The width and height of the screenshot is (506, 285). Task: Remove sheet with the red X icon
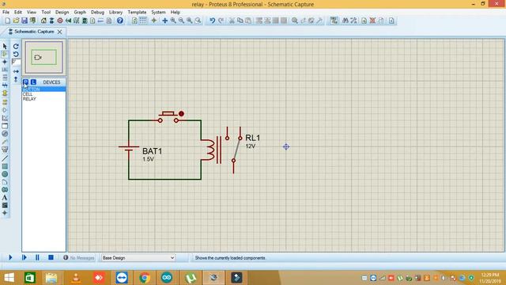point(372,21)
